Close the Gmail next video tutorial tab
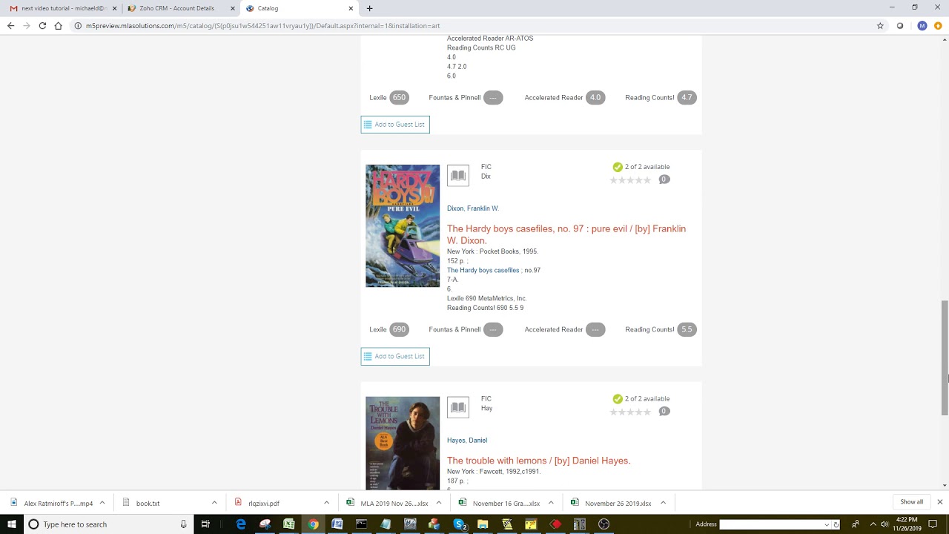The height and width of the screenshot is (534, 949). point(114,8)
